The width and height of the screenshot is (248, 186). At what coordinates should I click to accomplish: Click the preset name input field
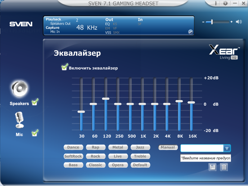(206, 158)
